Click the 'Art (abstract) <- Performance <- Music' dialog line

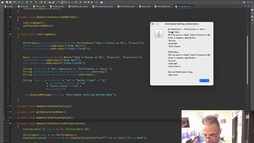tap(187, 29)
